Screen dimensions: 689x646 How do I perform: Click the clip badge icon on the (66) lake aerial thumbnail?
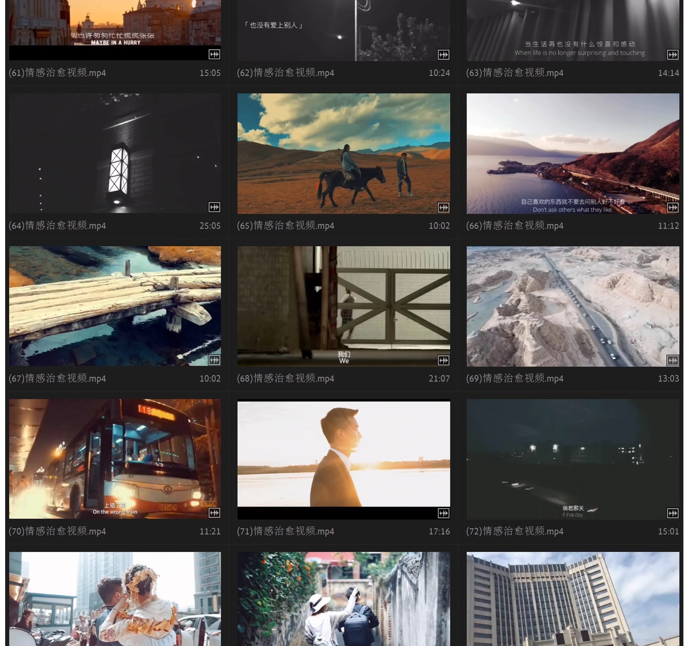[673, 207]
